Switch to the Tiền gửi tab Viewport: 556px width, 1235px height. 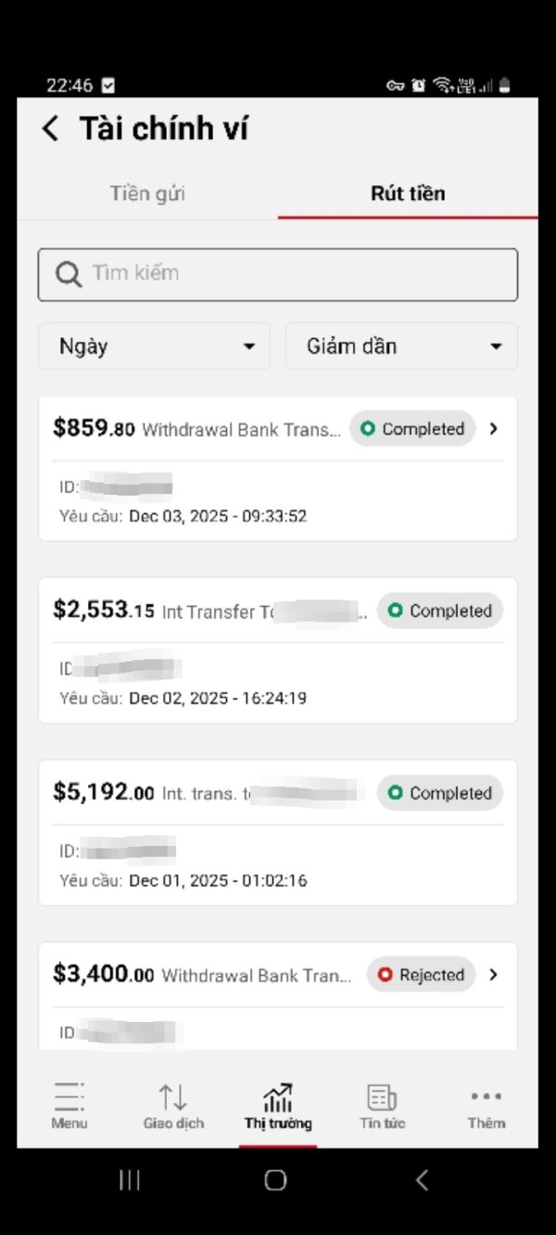pyautogui.click(x=147, y=194)
